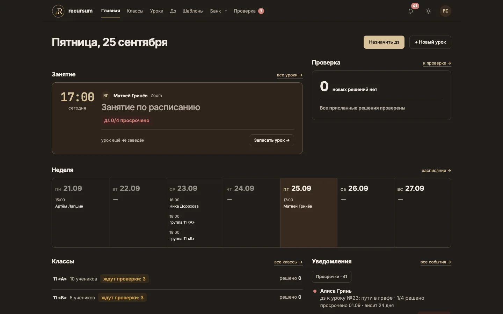This screenshot has height=314, width=503.
Task: Toggle the light theme sun icon
Action: click(429, 11)
